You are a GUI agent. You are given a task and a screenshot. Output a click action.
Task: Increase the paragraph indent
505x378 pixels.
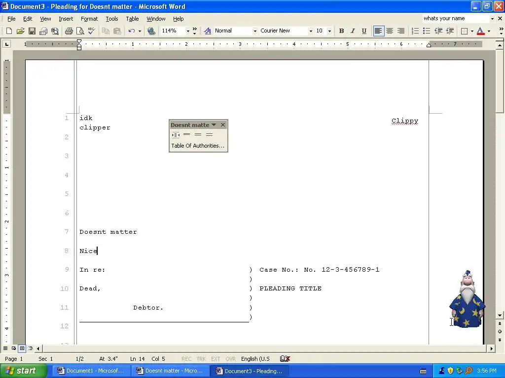tap(450, 31)
